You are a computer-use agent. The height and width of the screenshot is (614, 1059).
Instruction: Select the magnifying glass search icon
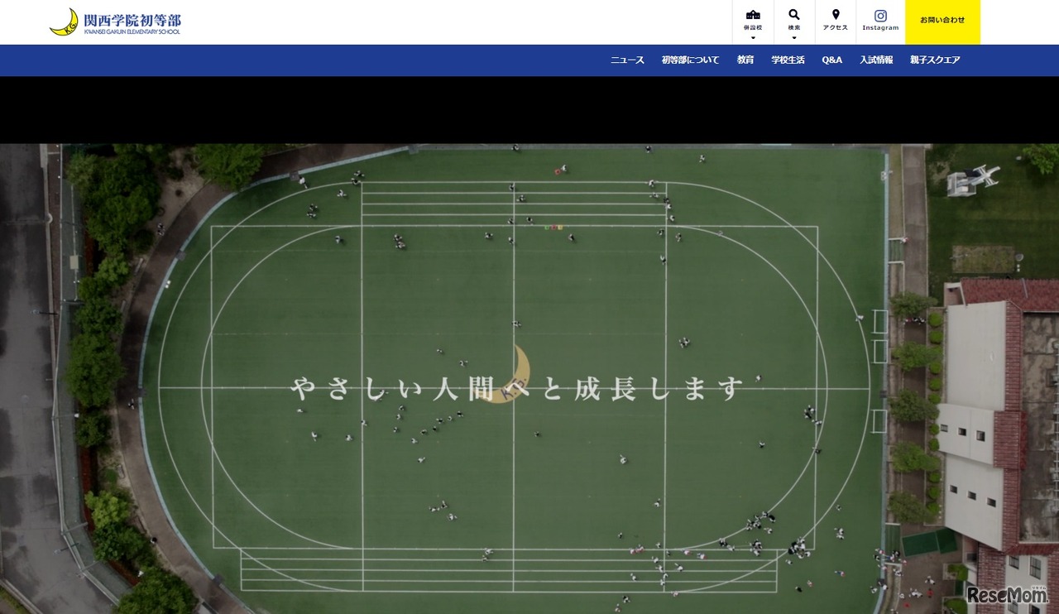click(793, 13)
